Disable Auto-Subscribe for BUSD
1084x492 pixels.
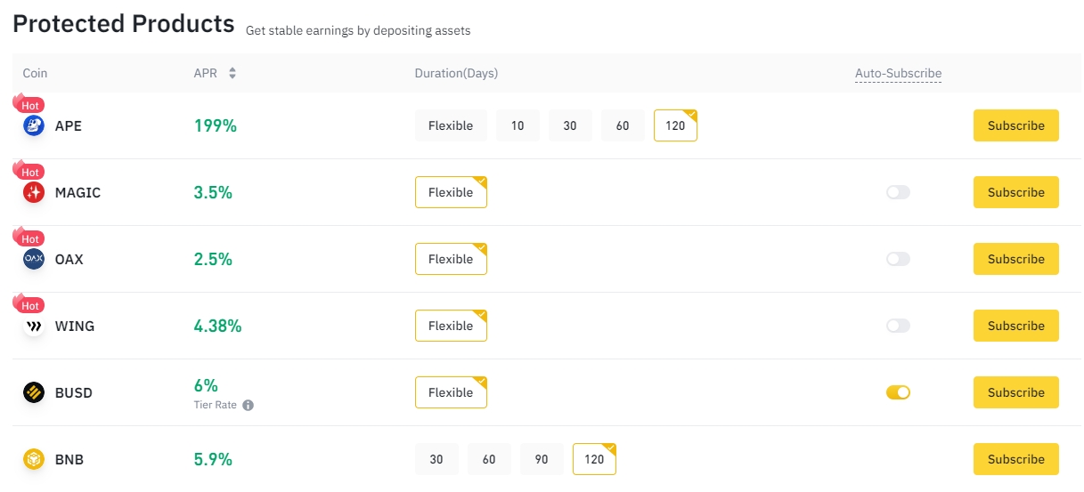click(x=898, y=392)
